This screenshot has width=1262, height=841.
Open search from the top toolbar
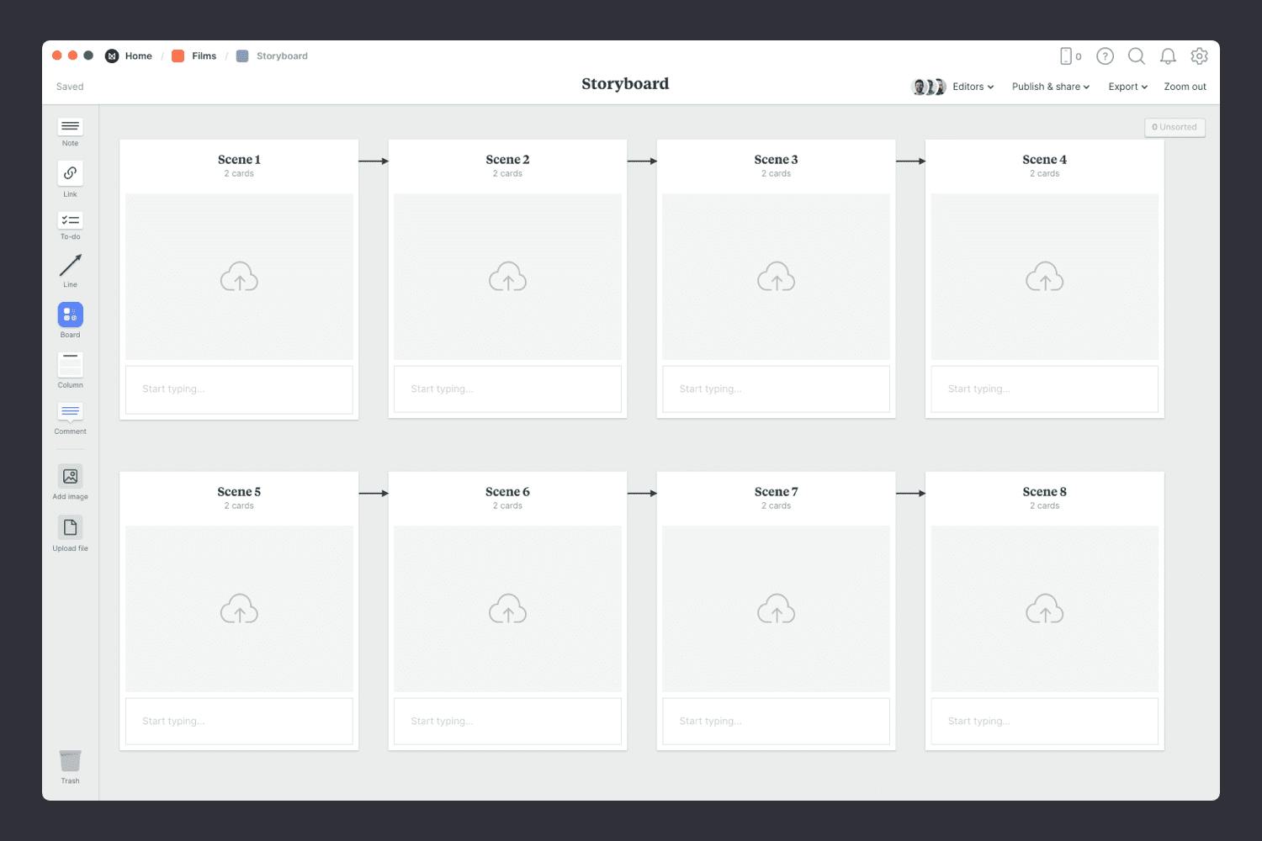[x=1137, y=56]
